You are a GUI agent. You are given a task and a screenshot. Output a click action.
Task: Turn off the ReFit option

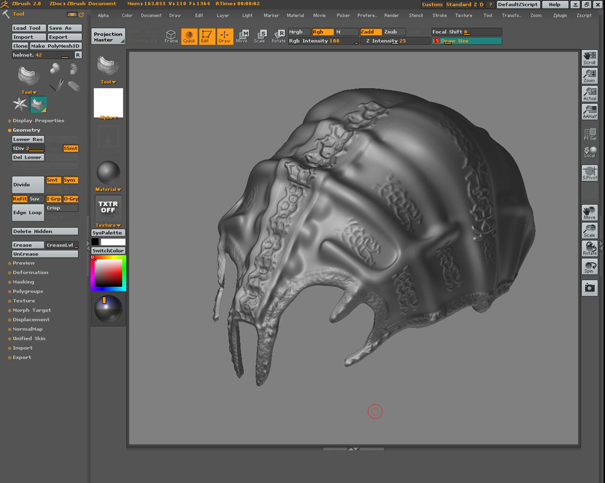click(x=20, y=199)
